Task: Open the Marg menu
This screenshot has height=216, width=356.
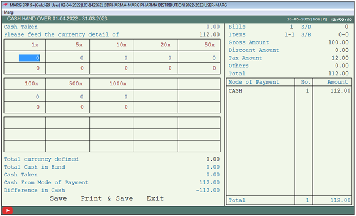Action: click(x=8, y=12)
